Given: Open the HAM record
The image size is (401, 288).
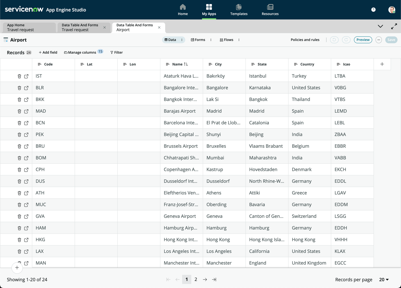Looking at the screenshot, I should 26,228.
